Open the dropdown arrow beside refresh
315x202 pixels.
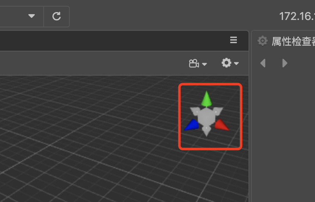point(32,16)
